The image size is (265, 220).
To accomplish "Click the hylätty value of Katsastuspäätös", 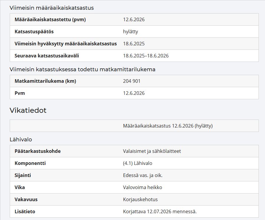I will (131, 32).
